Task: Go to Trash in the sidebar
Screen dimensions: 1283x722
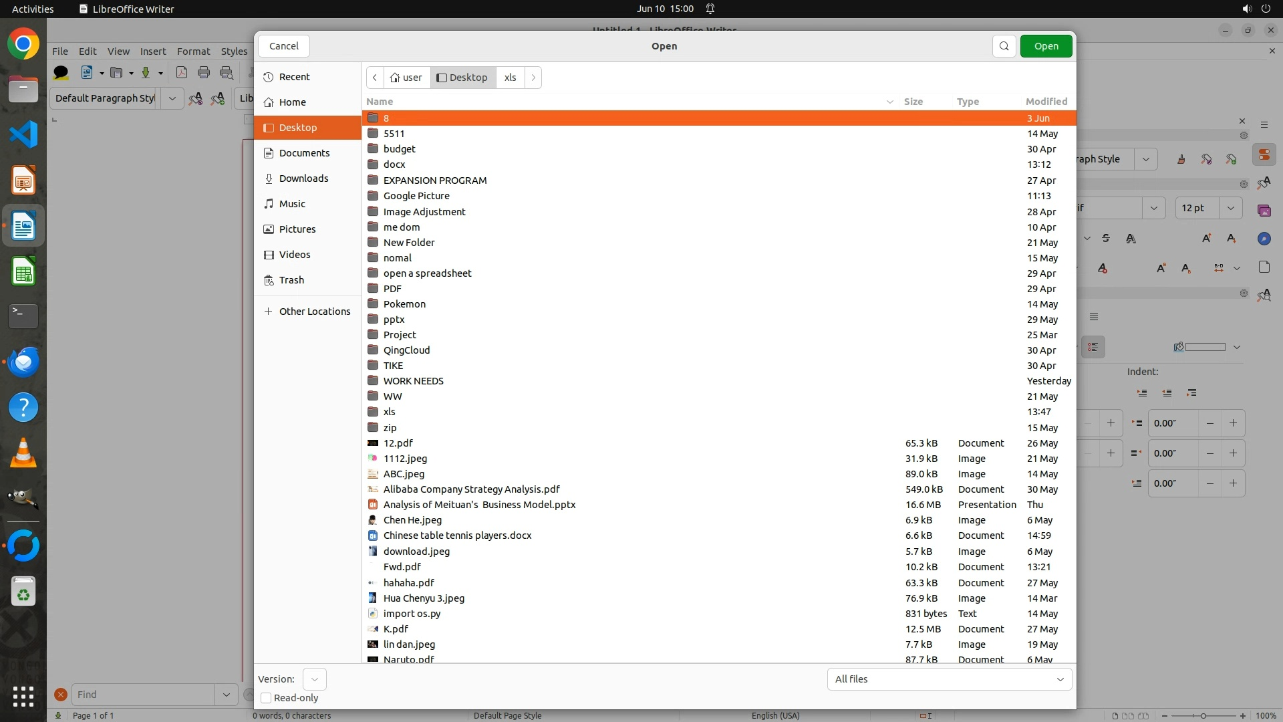Action: tap(291, 280)
